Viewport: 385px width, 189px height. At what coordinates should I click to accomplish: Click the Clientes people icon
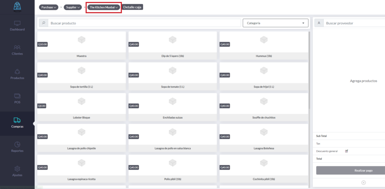(17, 48)
